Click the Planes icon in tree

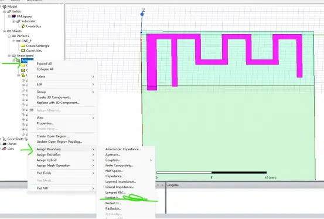(4, 144)
